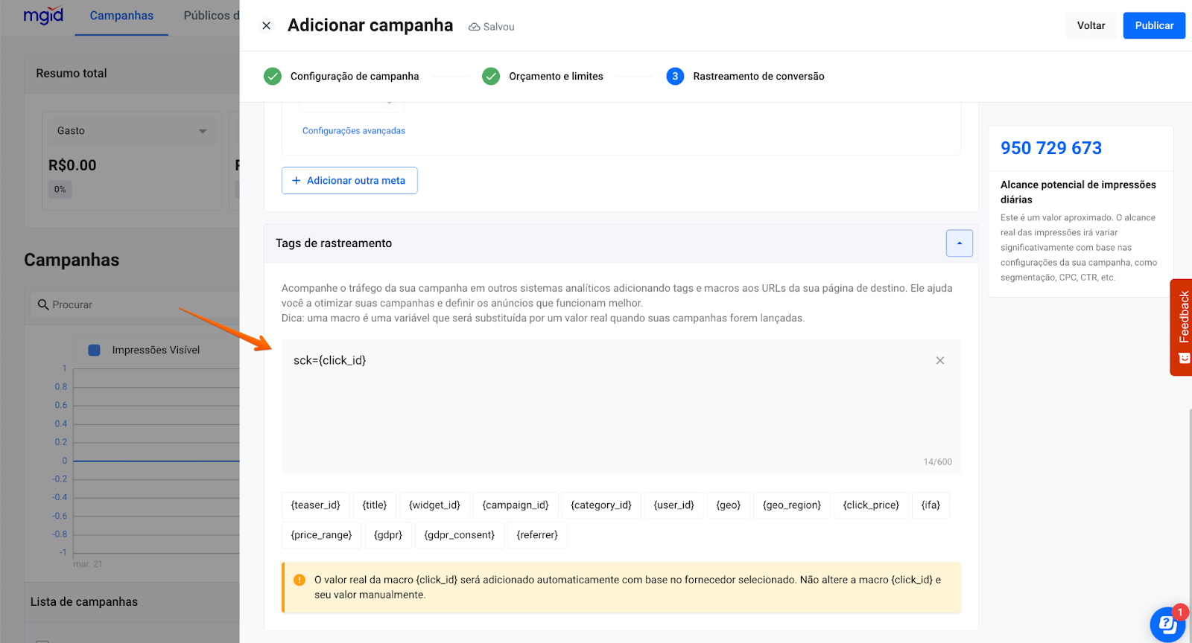Click the Orçamento e limites checkmark step

tap(491, 77)
